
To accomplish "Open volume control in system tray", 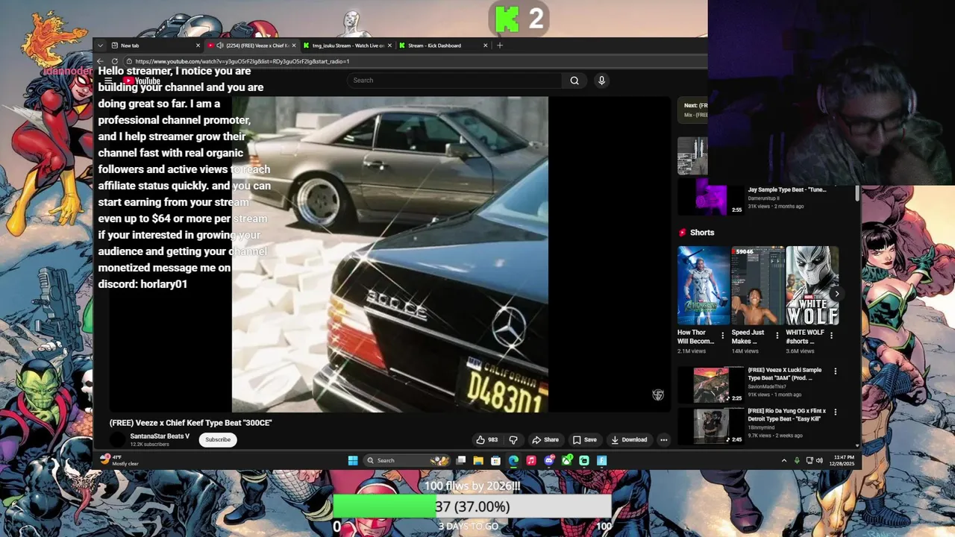I will pyautogui.click(x=821, y=460).
